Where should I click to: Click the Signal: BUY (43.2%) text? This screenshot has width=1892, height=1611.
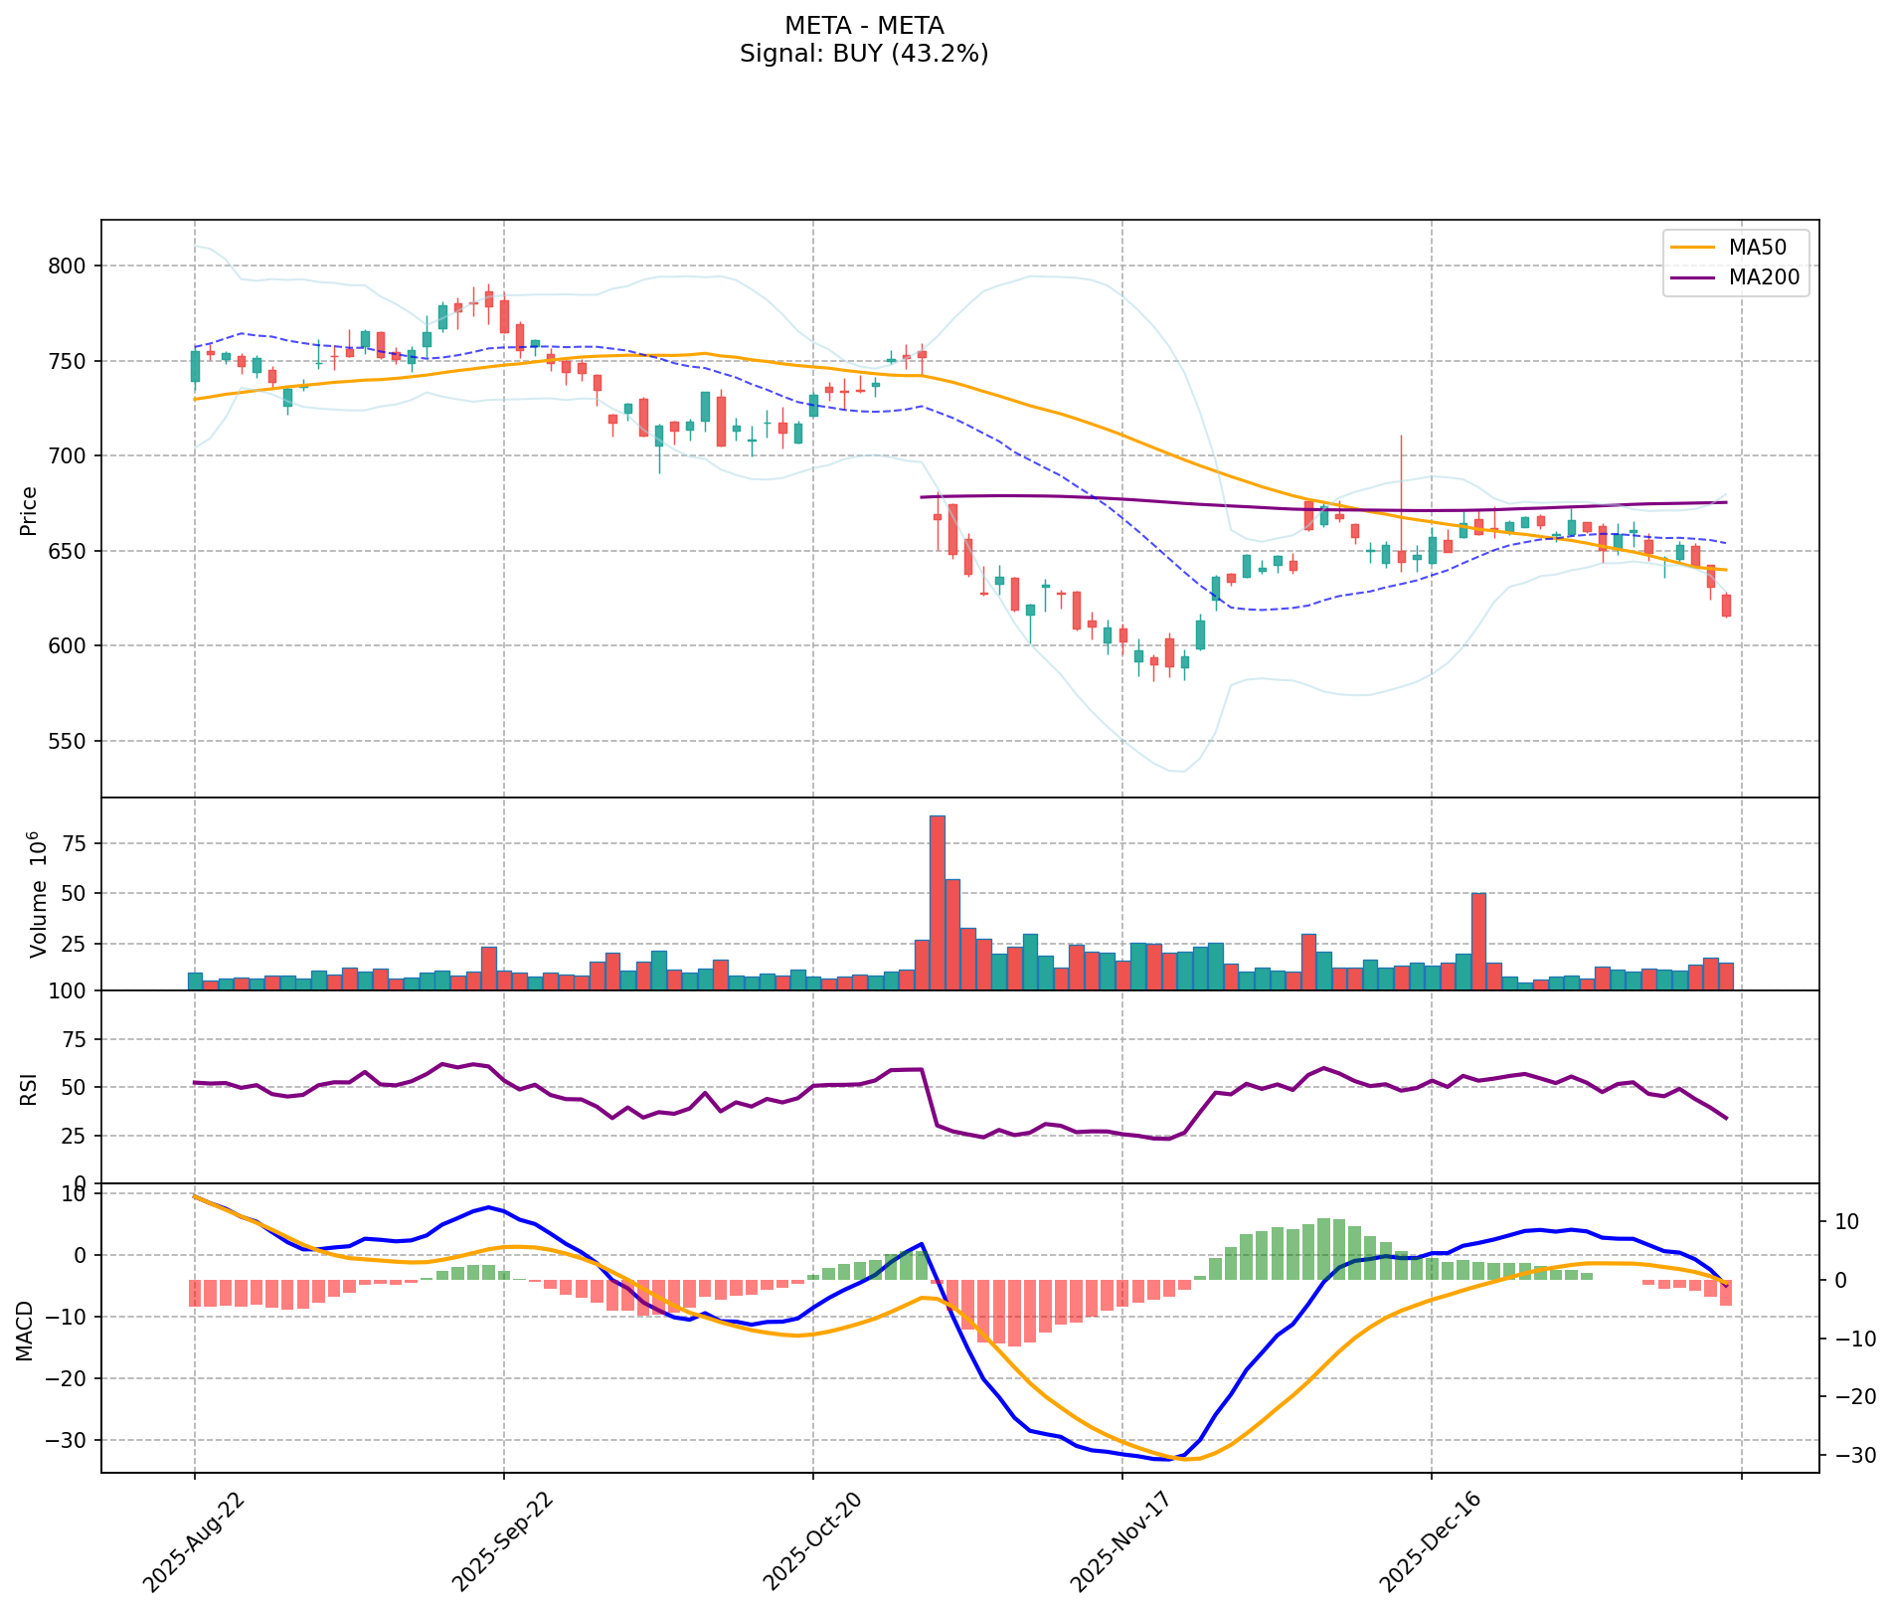tap(863, 54)
